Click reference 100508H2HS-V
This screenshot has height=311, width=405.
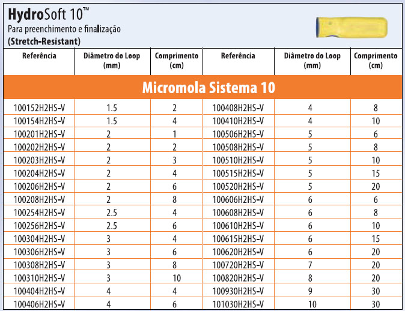tap(238, 147)
